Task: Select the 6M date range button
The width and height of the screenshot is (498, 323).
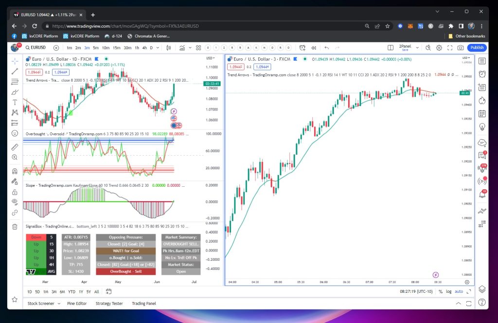Action: point(62,291)
